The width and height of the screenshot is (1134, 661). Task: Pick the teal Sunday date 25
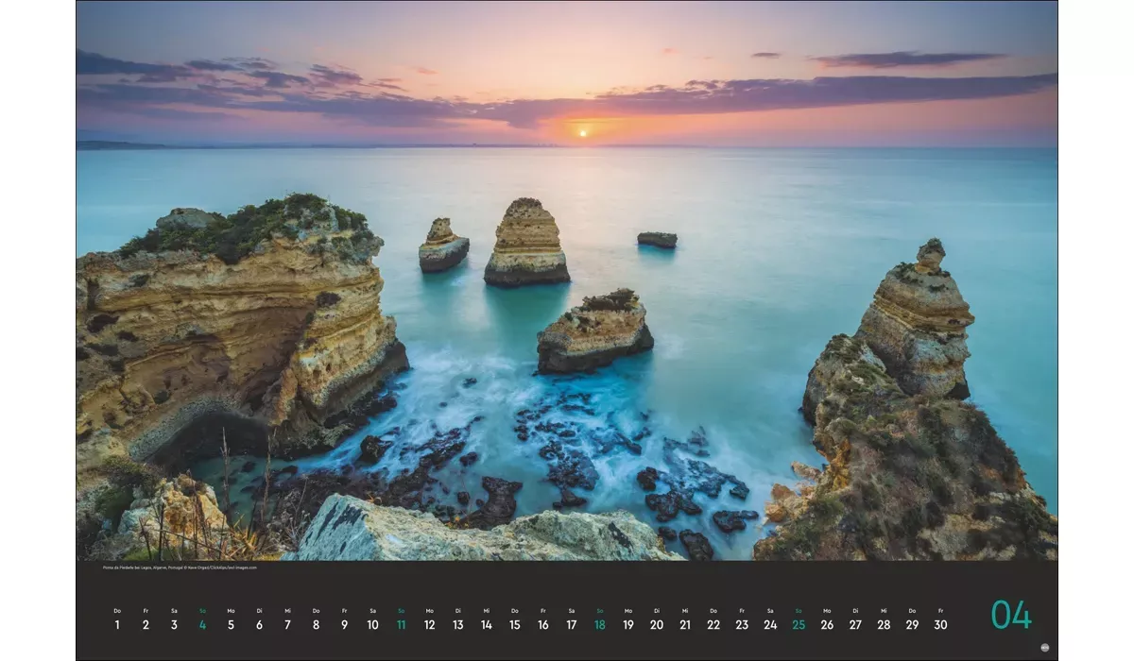[x=799, y=624]
